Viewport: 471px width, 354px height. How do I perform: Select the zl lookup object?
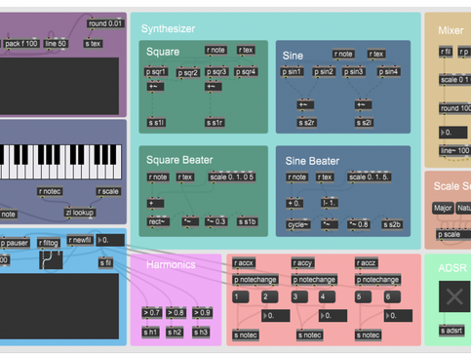point(80,213)
